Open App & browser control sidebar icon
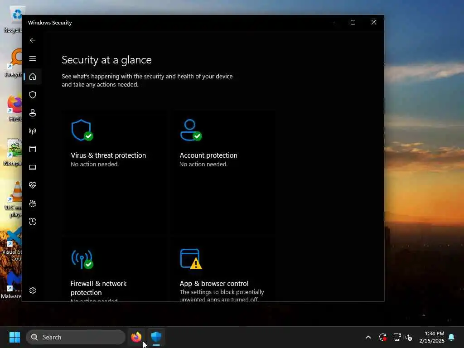The width and height of the screenshot is (464, 348). click(33, 149)
